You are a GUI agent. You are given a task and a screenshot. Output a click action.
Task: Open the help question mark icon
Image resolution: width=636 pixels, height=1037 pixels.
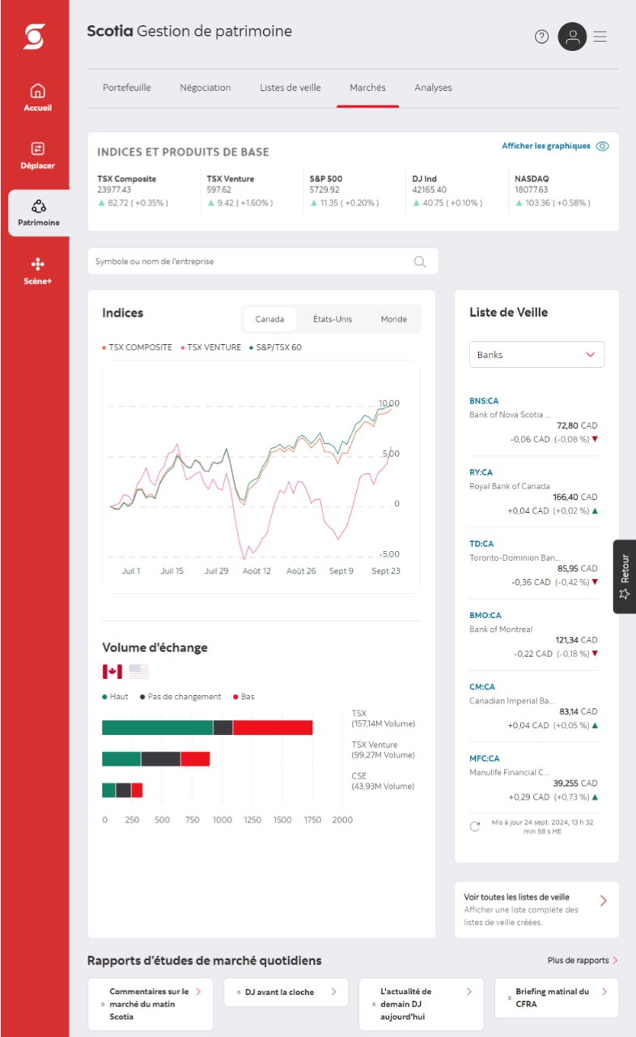pos(542,36)
